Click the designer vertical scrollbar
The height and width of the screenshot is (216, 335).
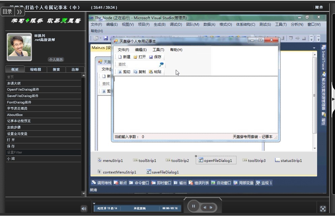[314, 95]
